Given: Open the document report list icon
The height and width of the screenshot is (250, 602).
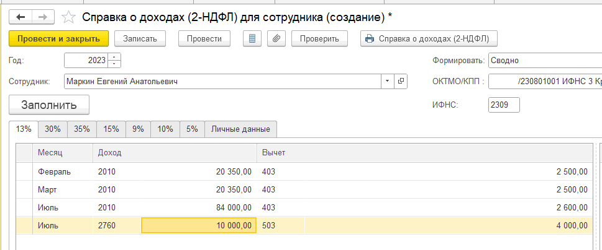Looking at the screenshot, I should coord(252,38).
